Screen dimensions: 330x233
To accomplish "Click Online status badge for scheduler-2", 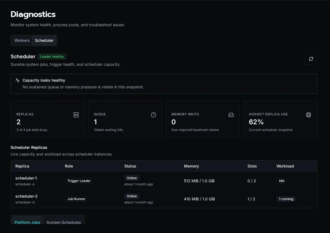I will 132,196.
